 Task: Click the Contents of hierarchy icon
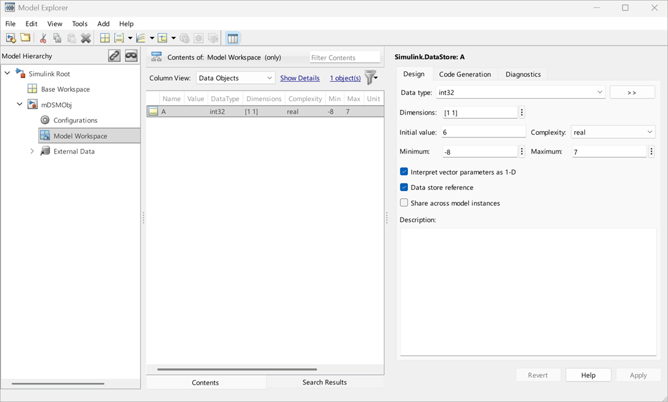click(157, 57)
